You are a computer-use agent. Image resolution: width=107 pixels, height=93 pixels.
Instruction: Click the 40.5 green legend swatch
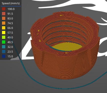point(4,42)
